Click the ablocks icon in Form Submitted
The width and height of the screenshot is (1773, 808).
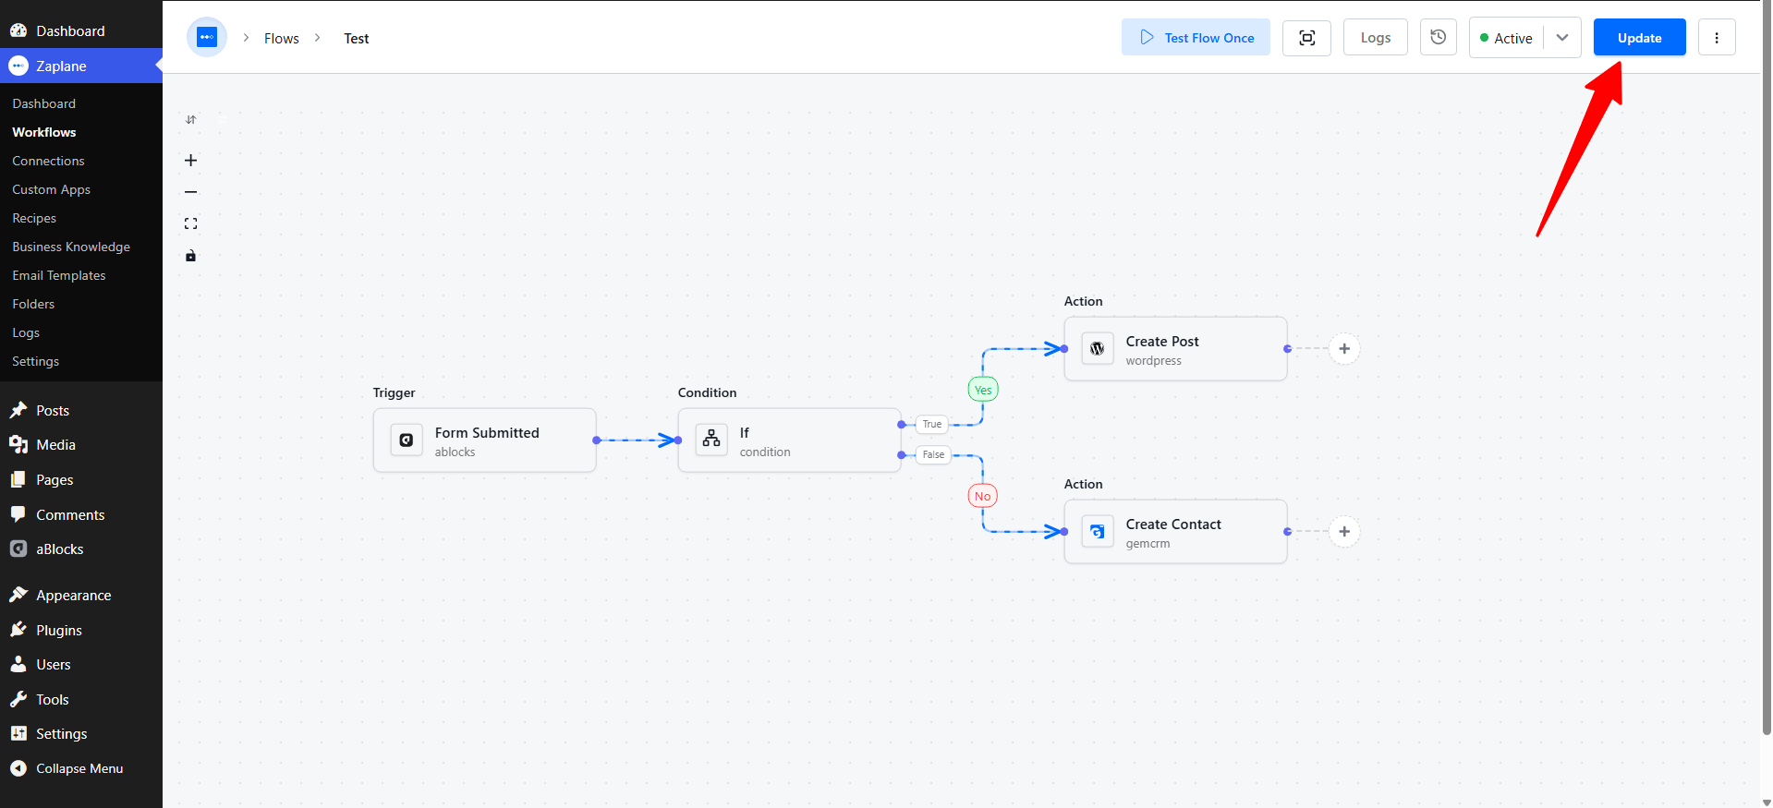[x=407, y=440]
